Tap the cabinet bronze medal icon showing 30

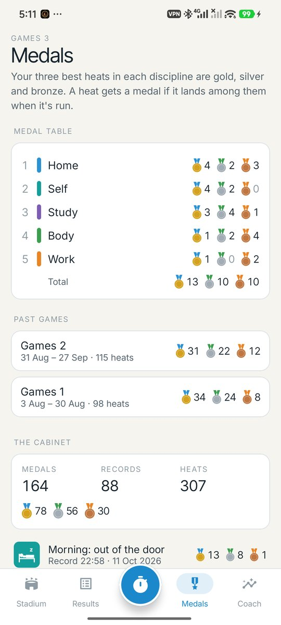(90, 510)
